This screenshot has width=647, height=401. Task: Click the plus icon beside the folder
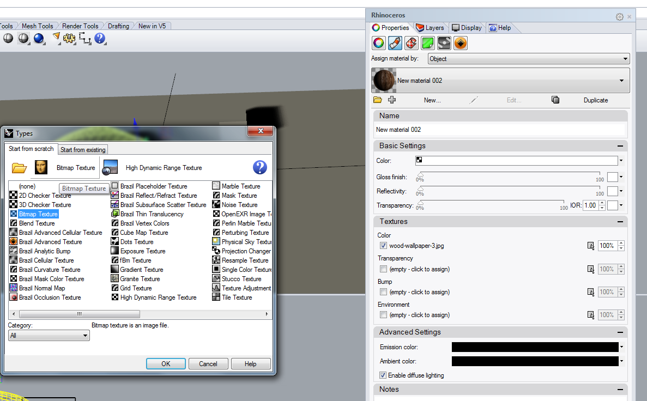[x=392, y=100]
